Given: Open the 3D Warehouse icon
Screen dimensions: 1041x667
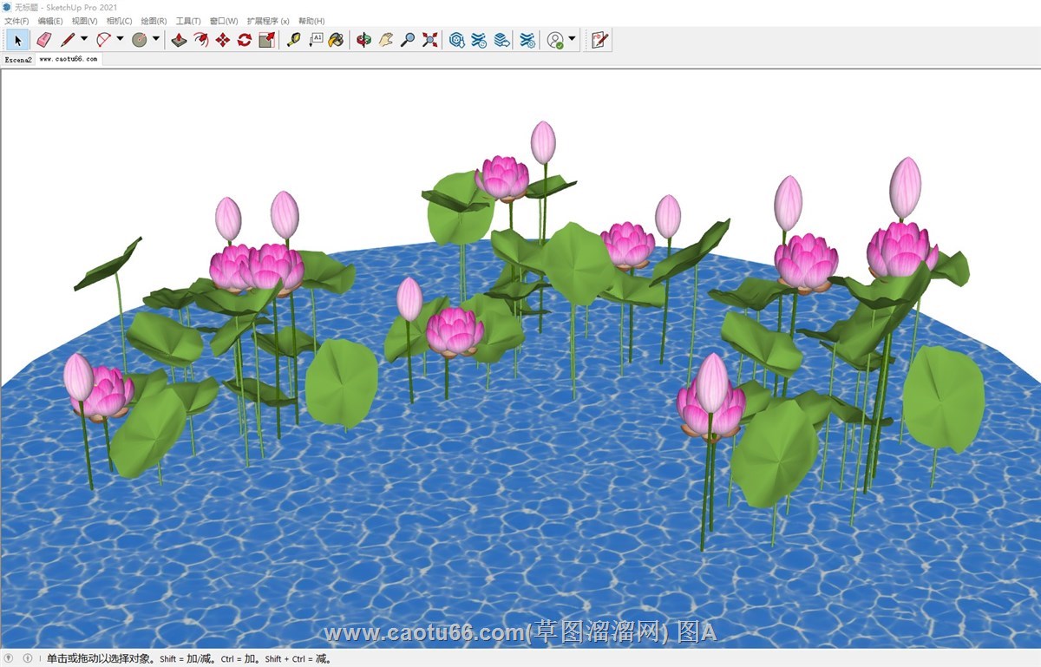Looking at the screenshot, I should [457, 40].
